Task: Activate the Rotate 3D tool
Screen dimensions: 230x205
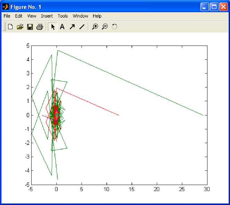Action: (114, 27)
